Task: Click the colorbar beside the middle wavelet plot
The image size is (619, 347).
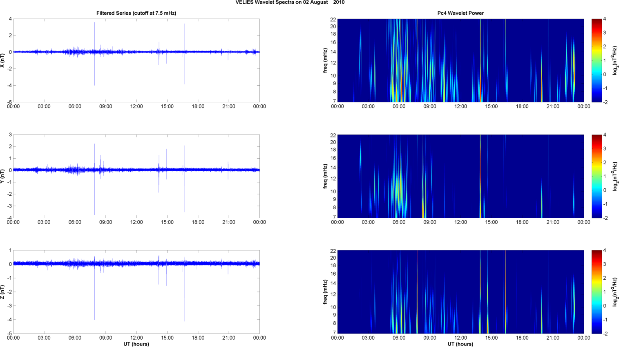Action: [597, 176]
